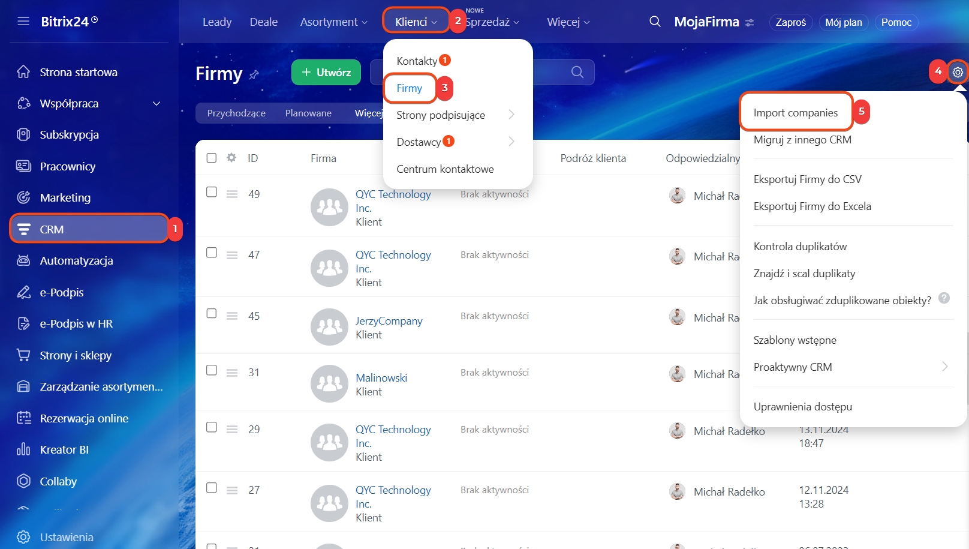The image size is (969, 549).
Task: Toggle the select-all checkbox in table header
Action: [x=212, y=158]
